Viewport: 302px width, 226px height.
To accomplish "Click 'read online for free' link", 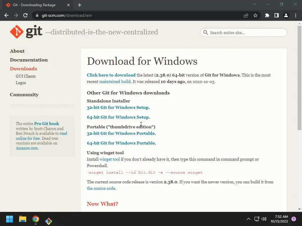I will [x=41, y=136].
